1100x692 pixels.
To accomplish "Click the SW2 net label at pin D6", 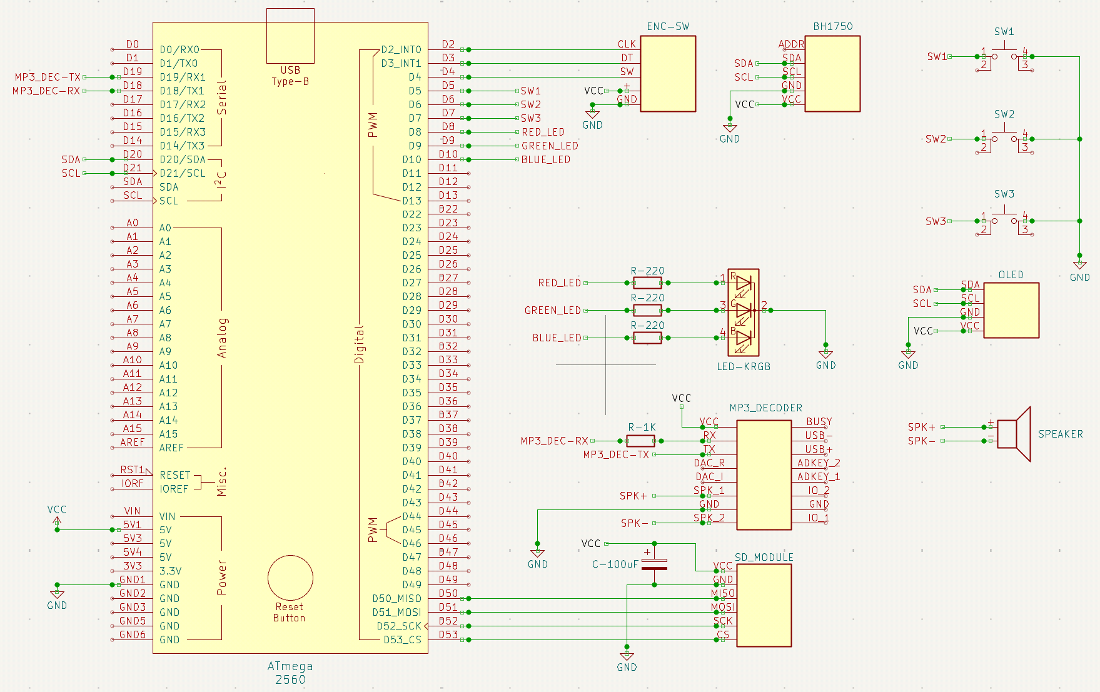I will 531,104.
